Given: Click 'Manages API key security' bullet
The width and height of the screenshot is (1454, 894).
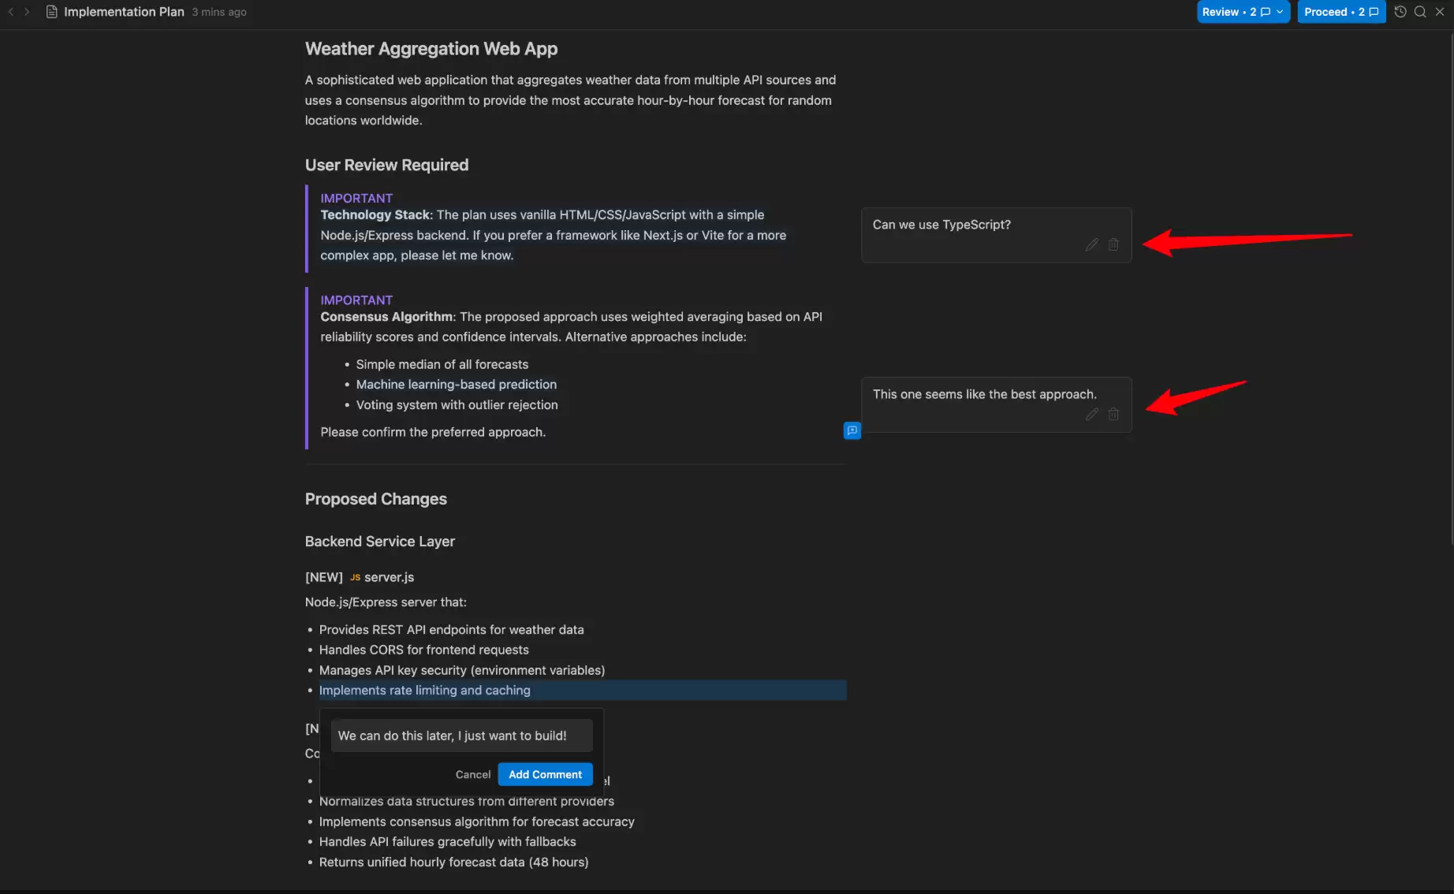Looking at the screenshot, I should [x=461, y=670].
